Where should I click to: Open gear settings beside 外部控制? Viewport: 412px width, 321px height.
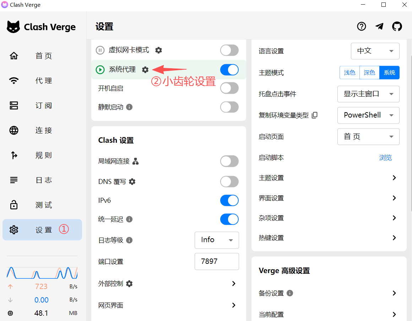tap(129, 283)
